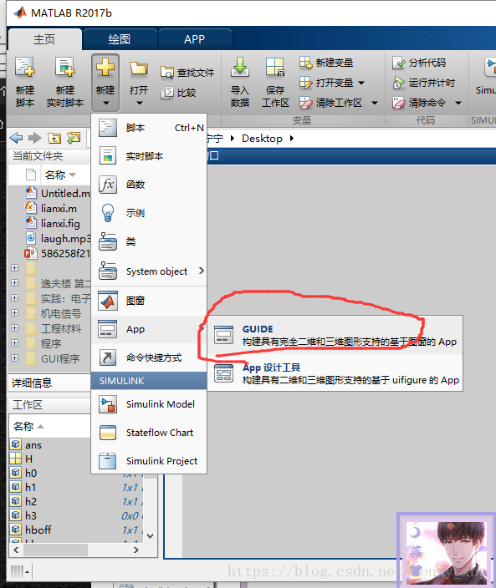Click 比较 (Compare) in the toolbar
Viewport: 496px width, 588px height.
(178, 93)
